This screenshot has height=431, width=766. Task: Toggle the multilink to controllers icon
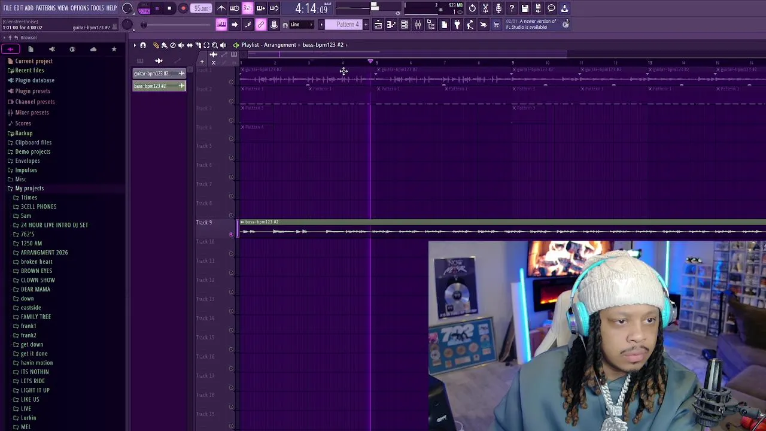point(261,25)
